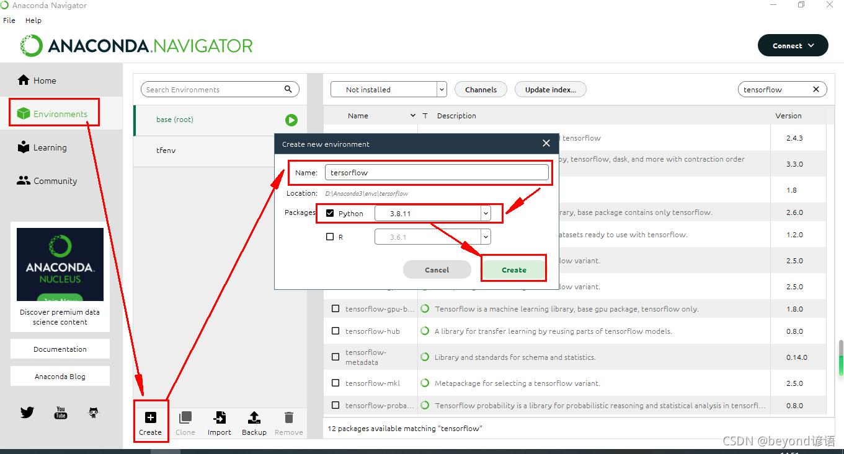Click the search magnifier in Search Environments
The width and height of the screenshot is (844, 454).
click(x=288, y=89)
